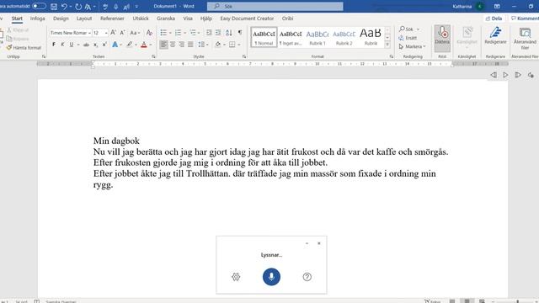Toggle the autosave switch in the title bar
Viewport: 539px width, 303px height.
[x=39, y=6]
